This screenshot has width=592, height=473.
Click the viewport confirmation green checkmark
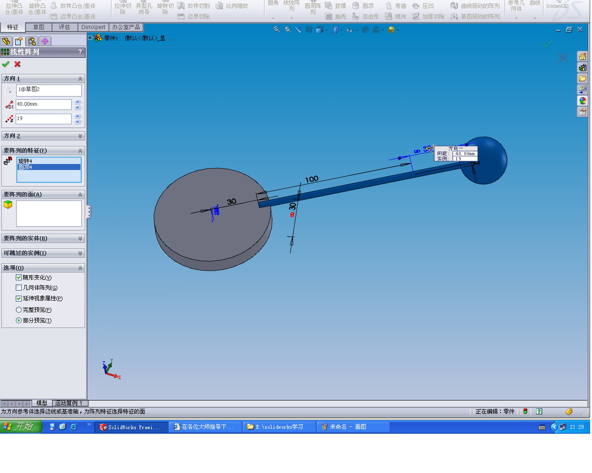click(548, 44)
